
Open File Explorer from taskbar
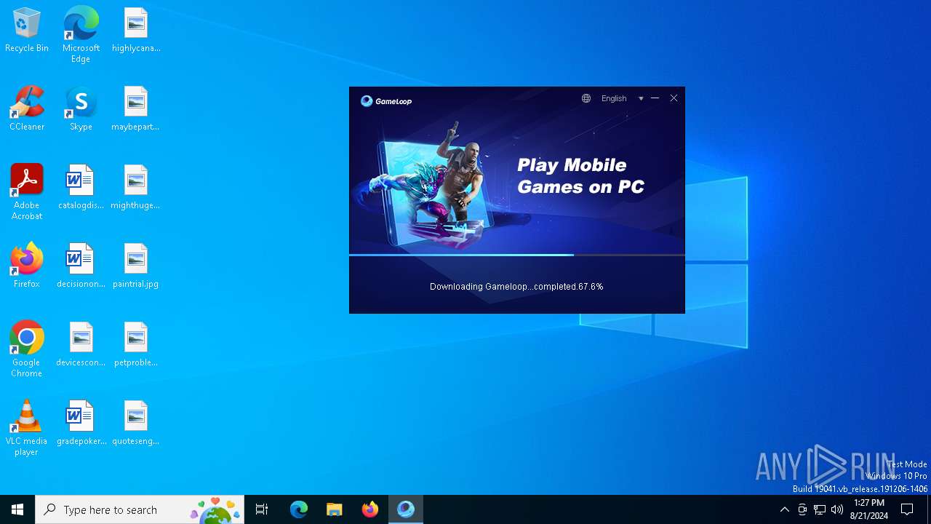[x=335, y=509]
